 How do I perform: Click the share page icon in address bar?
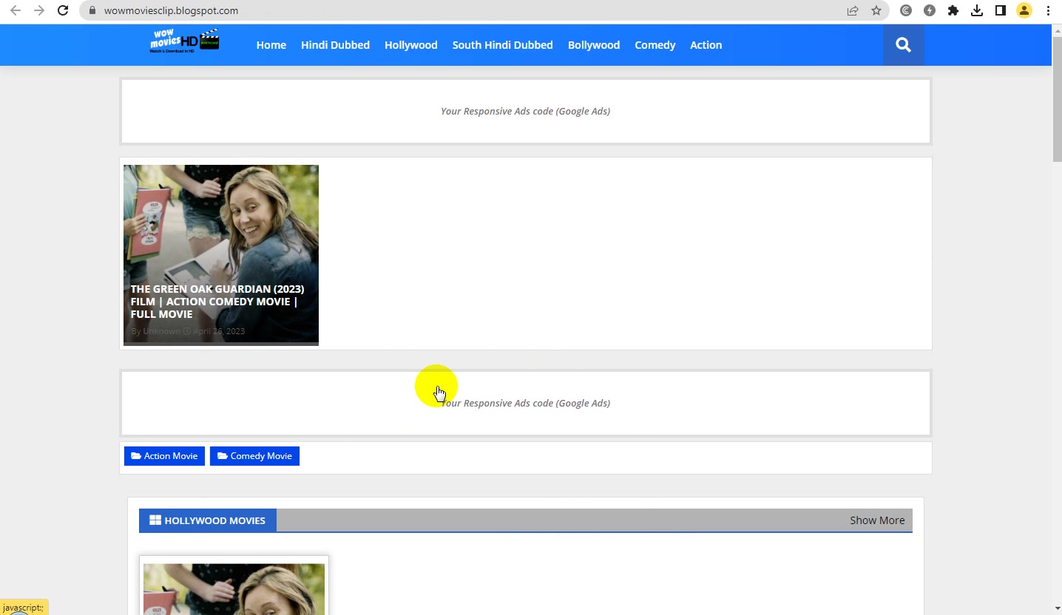click(x=853, y=10)
